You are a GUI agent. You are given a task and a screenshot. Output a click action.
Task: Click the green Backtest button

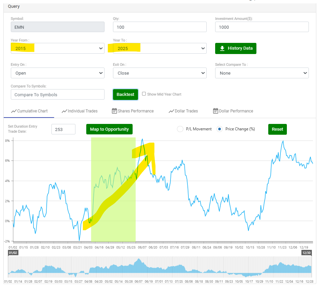point(125,95)
